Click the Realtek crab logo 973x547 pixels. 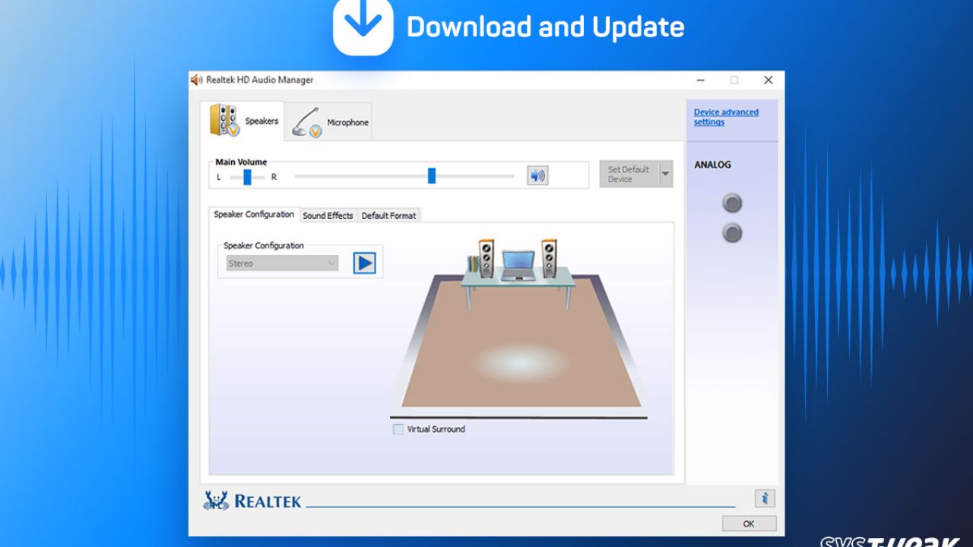(x=216, y=500)
